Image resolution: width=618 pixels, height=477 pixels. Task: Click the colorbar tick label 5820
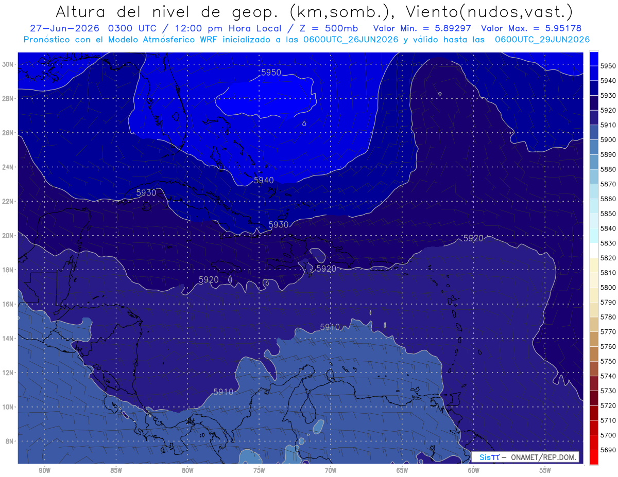[608, 258]
